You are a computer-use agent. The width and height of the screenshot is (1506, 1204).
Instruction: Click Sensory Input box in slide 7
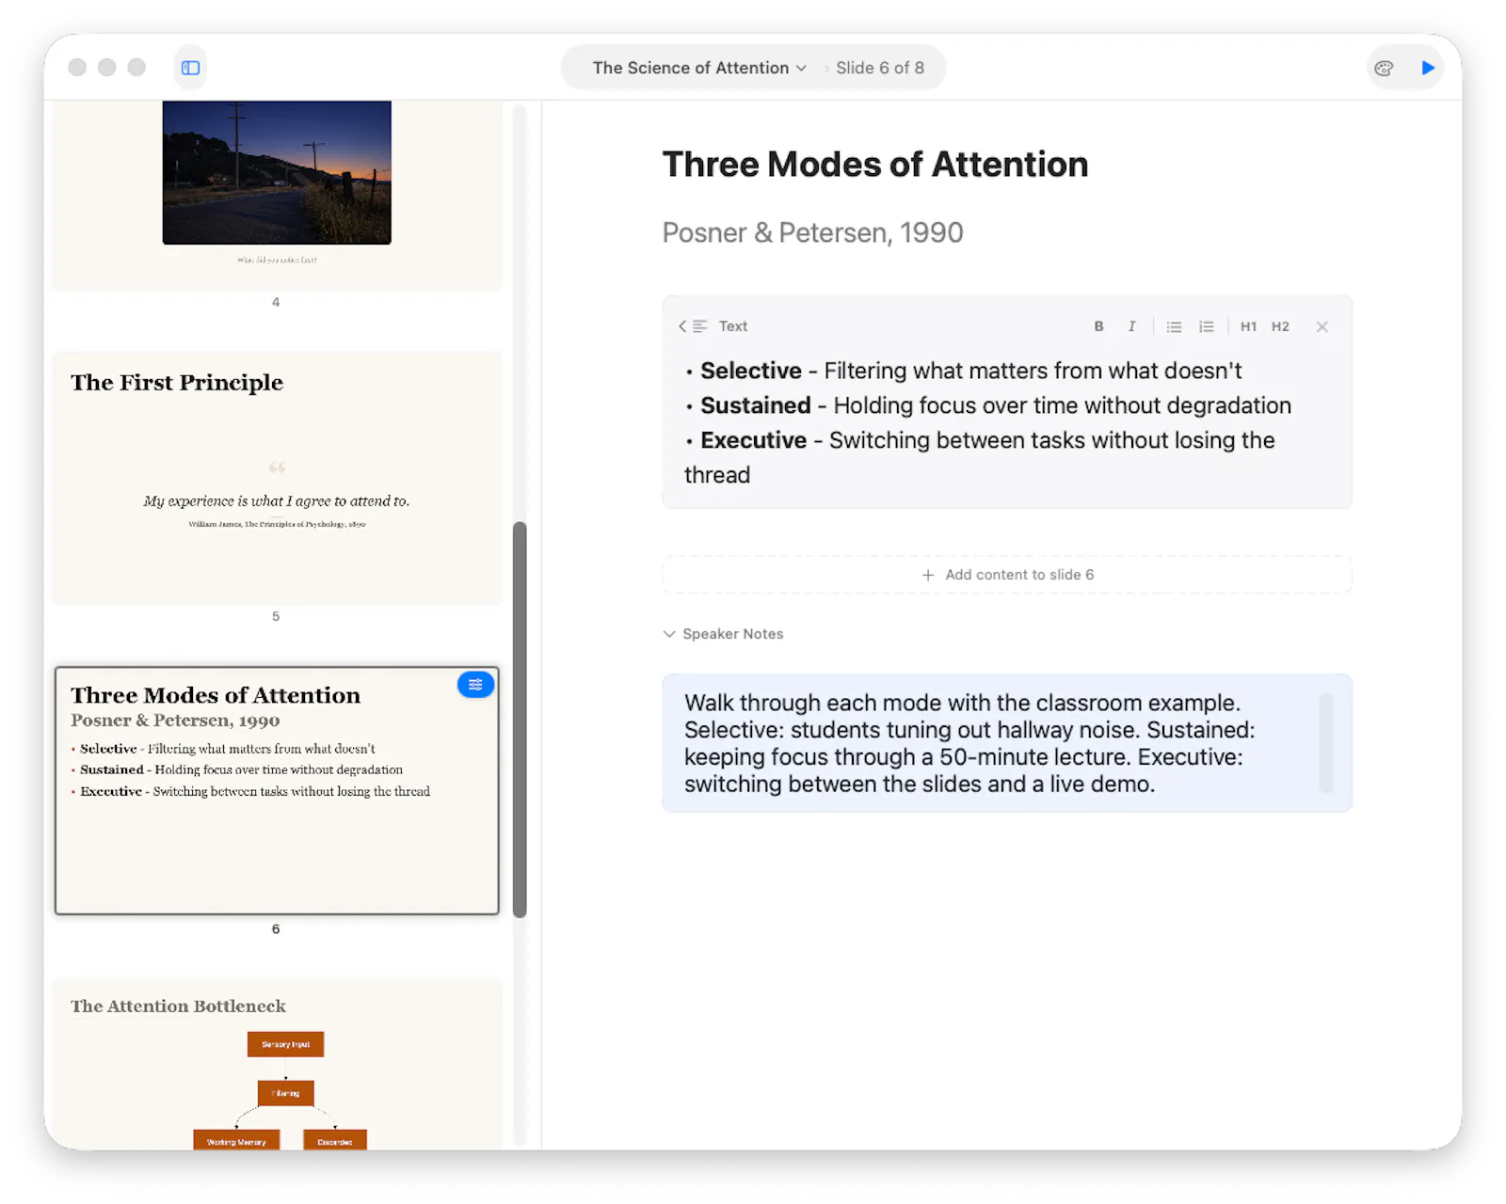(x=285, y=1044)
